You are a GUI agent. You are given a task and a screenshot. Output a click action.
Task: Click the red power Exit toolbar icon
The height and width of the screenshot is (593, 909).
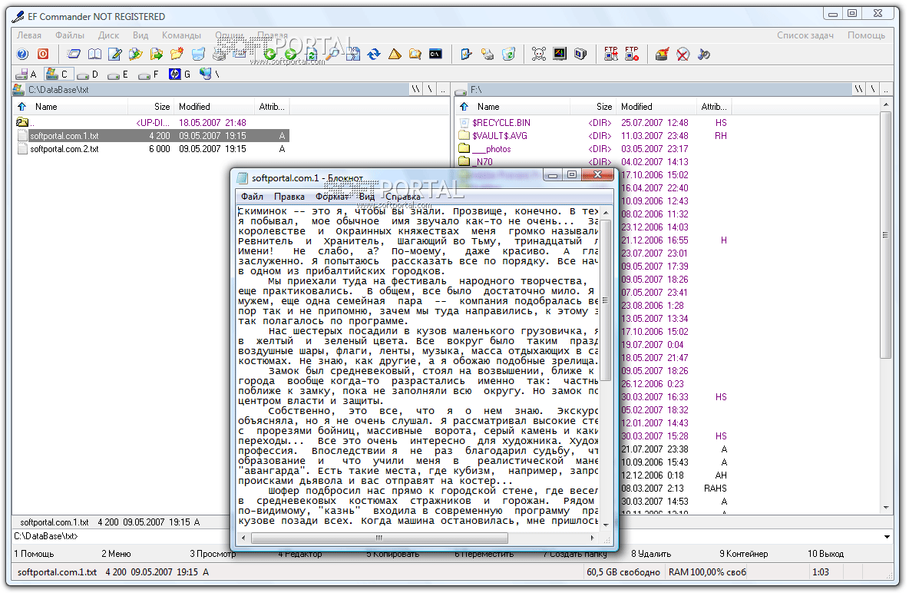pos(43,54)
